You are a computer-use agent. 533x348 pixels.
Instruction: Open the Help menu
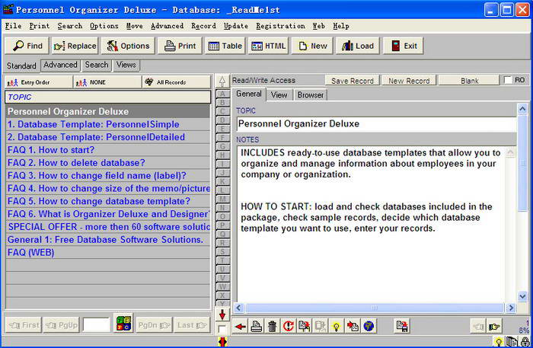point(341,26)
